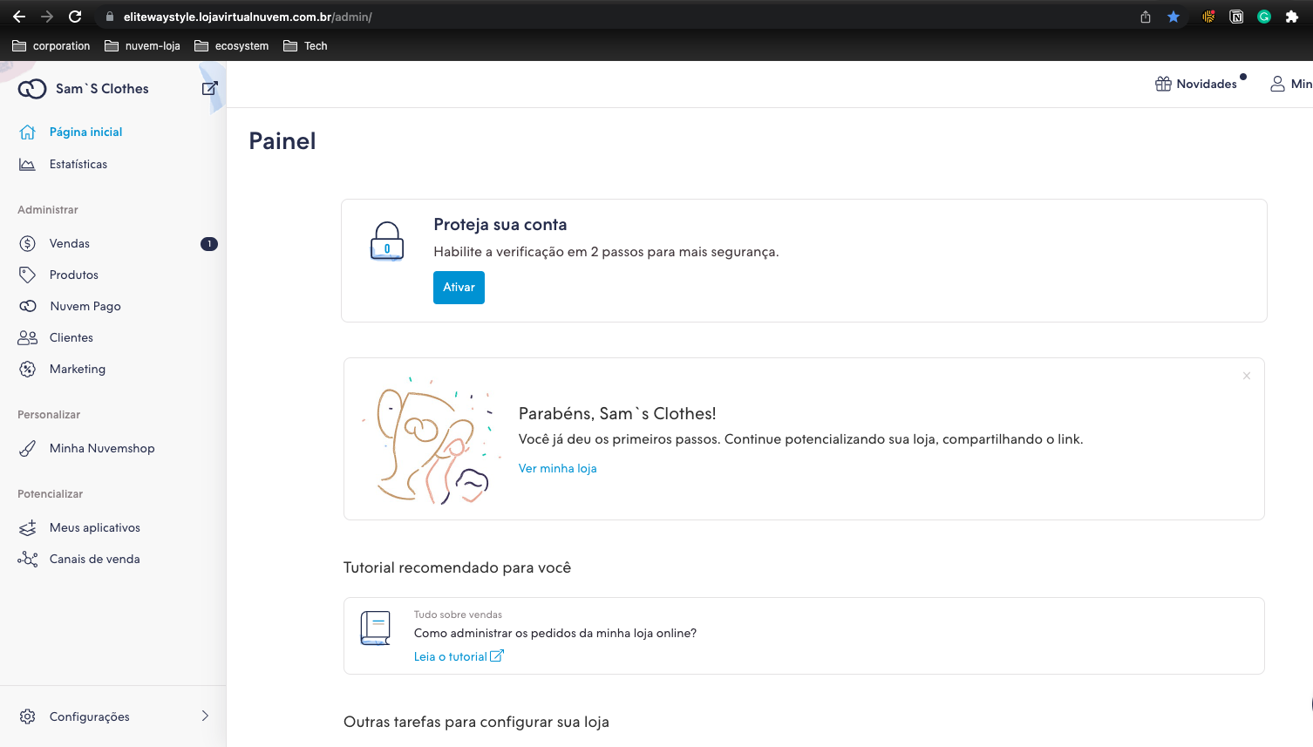Open the Tech bookmarks folder

[304, 45]
